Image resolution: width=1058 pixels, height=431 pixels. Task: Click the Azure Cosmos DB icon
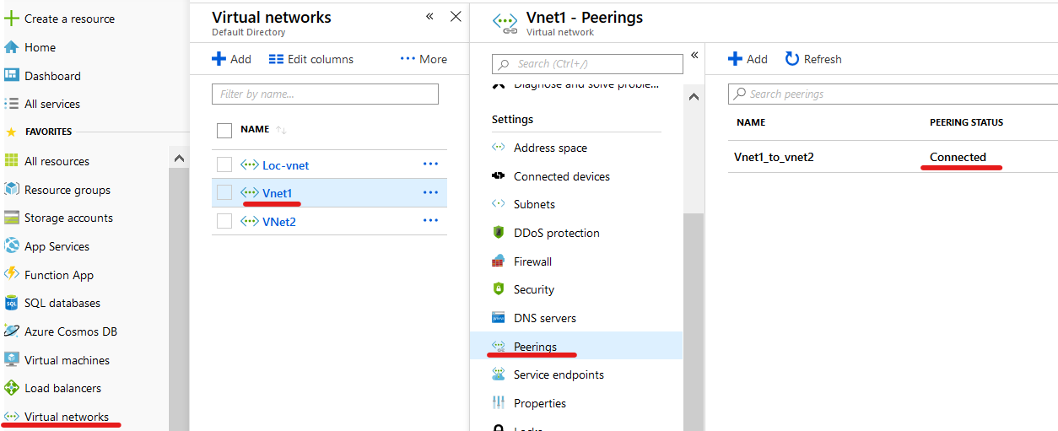click(12, 331)
